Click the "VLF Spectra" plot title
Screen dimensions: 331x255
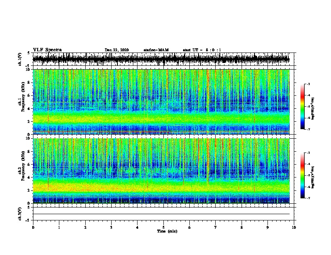click(x=47, y=50)
